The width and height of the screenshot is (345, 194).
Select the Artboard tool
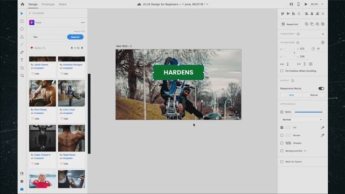[x=22, y=68]
